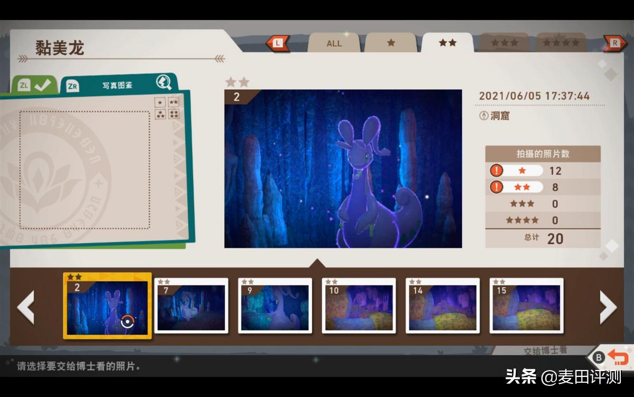Click the alert icon on two-star row
This screenshot has width=634, height=397.
[497, 187]
